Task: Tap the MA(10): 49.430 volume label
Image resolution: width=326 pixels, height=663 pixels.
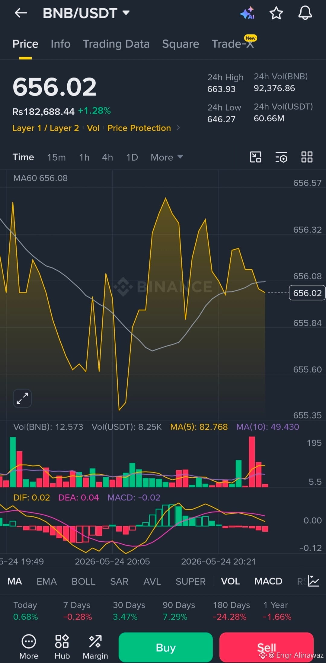Action: (x=268, y=427)
